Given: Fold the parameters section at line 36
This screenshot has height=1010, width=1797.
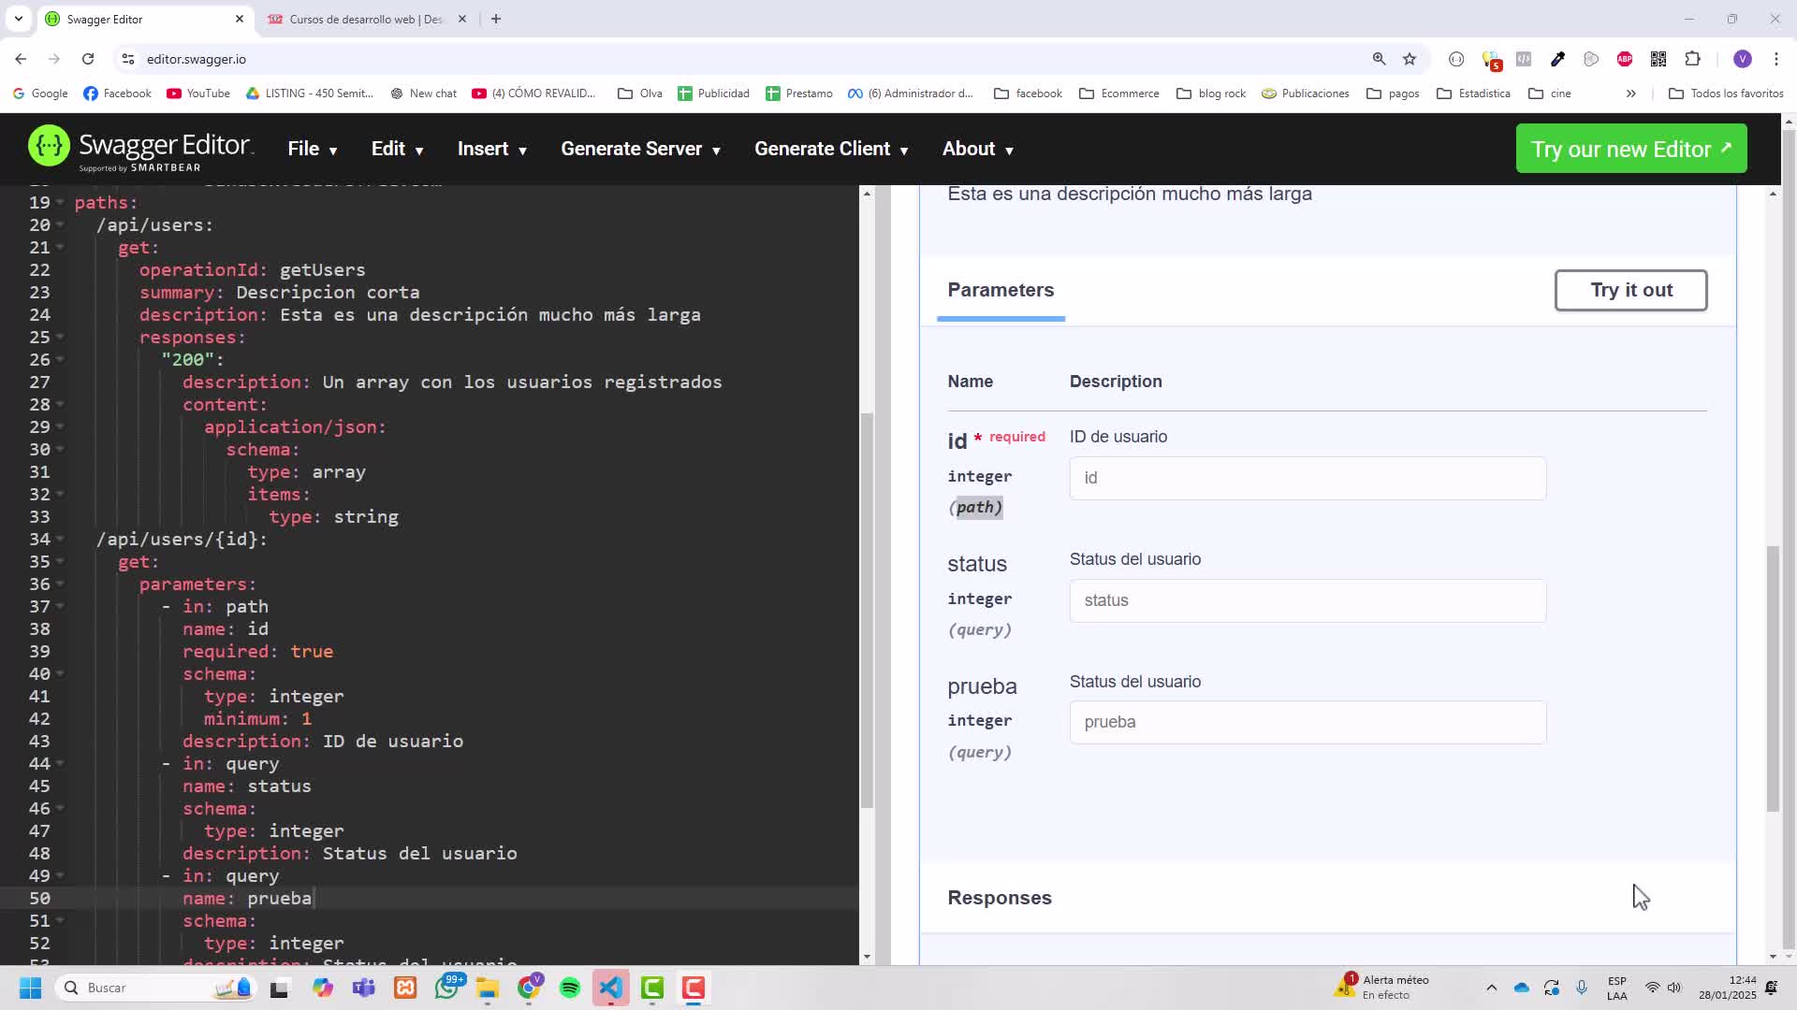Looking at the screenshot, I should pyautogui.click(x=60, y=584).
